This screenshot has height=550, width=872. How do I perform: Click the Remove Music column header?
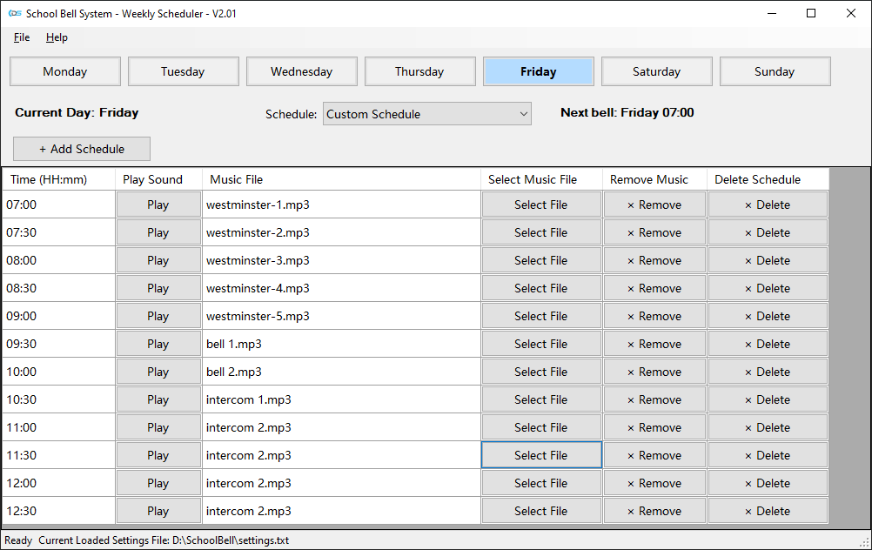click(x=654, y=179)
